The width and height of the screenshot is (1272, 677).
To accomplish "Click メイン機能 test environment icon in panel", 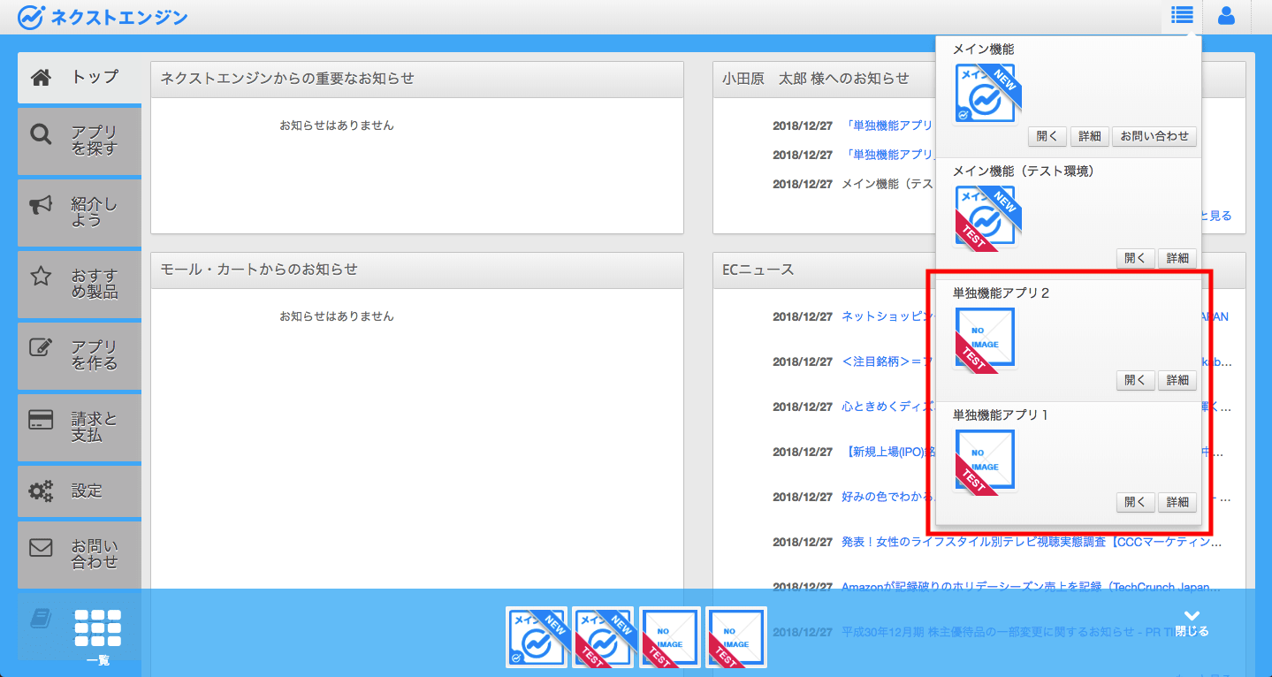I will pyautogui.click(x=985, y=216).
